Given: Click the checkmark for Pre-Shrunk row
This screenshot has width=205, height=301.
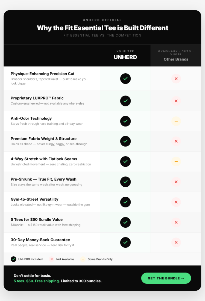Looking at the screenshot, I should (x=125, y=182).
